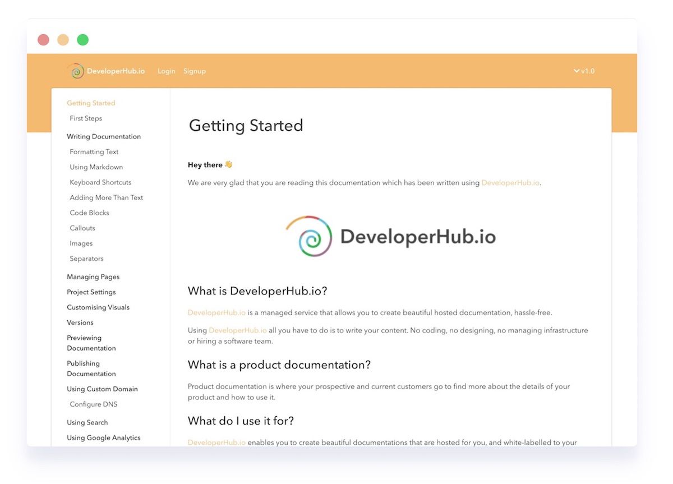Click DeveloperHub.io link before 'enables you'

tap(216, 442)
